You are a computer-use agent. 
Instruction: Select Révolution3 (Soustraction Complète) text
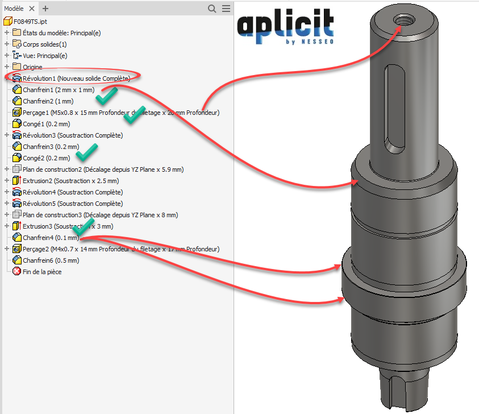[73, 135]
